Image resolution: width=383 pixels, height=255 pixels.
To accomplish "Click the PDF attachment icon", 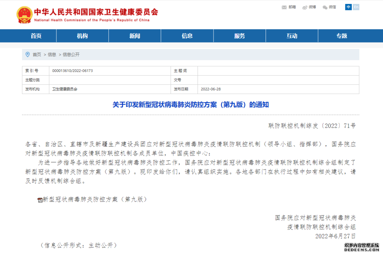I will pos(40,200).
